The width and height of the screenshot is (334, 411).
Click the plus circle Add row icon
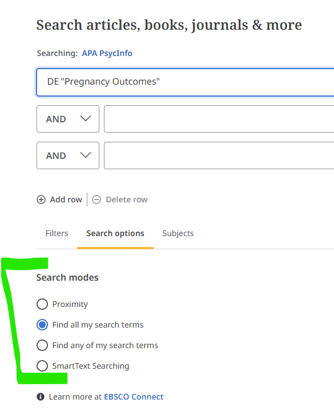pos(41,199)
